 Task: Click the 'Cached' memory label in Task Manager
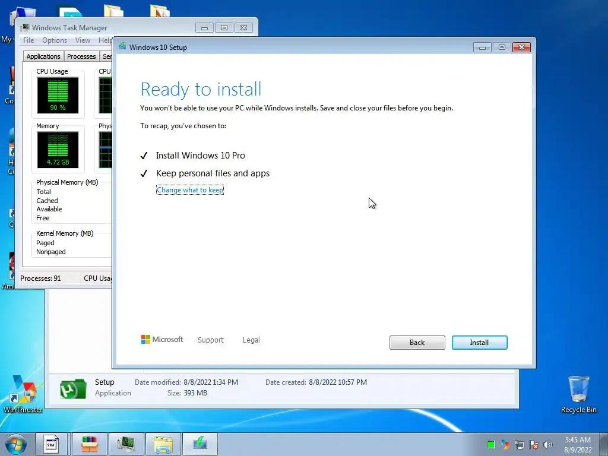click(x=47, y=201)
